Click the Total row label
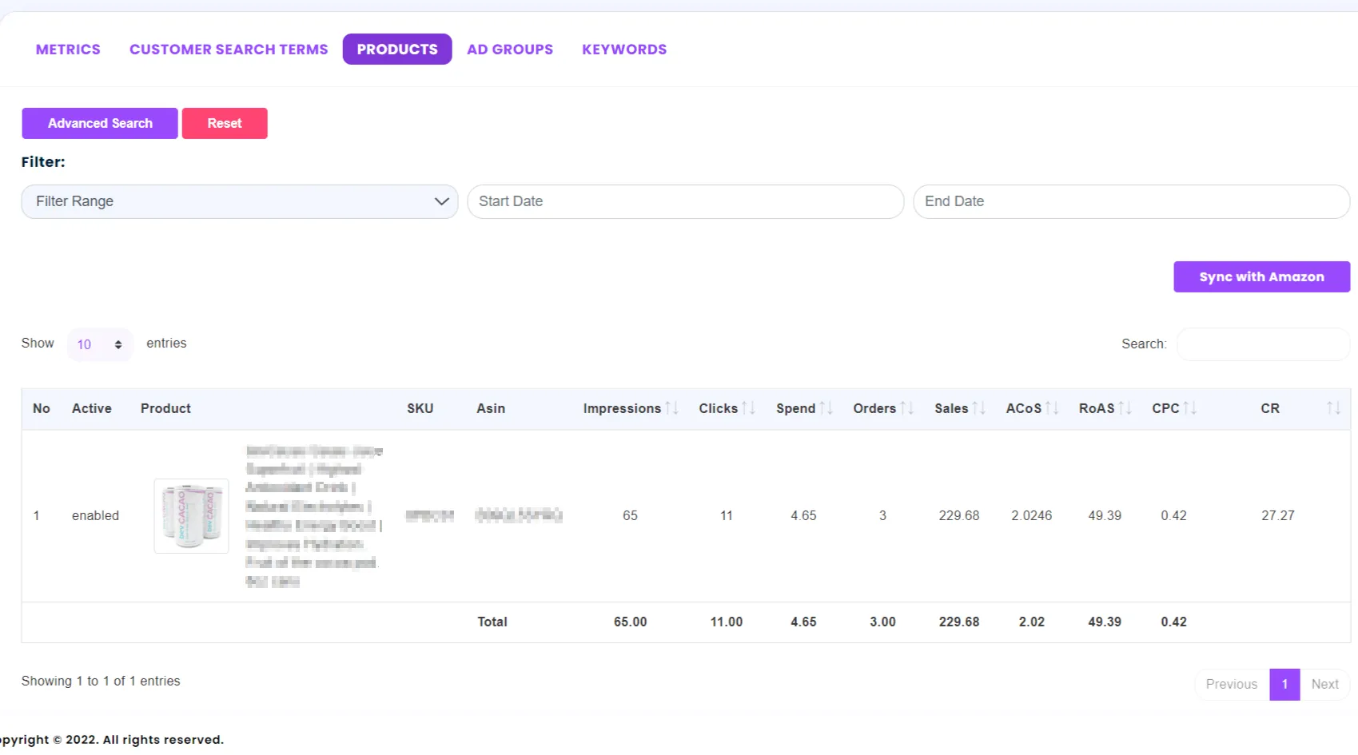The width and height of the screenshot is (1358, 755). (492, 622)
